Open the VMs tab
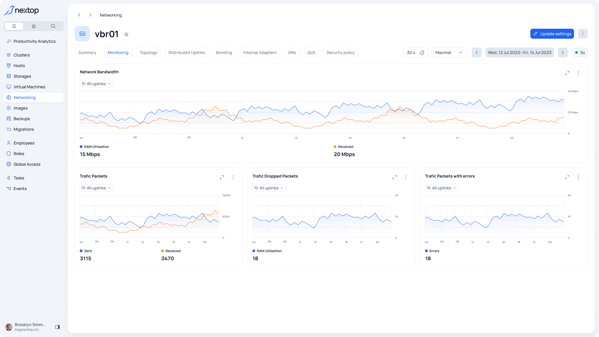 click(x=292, y=52)
